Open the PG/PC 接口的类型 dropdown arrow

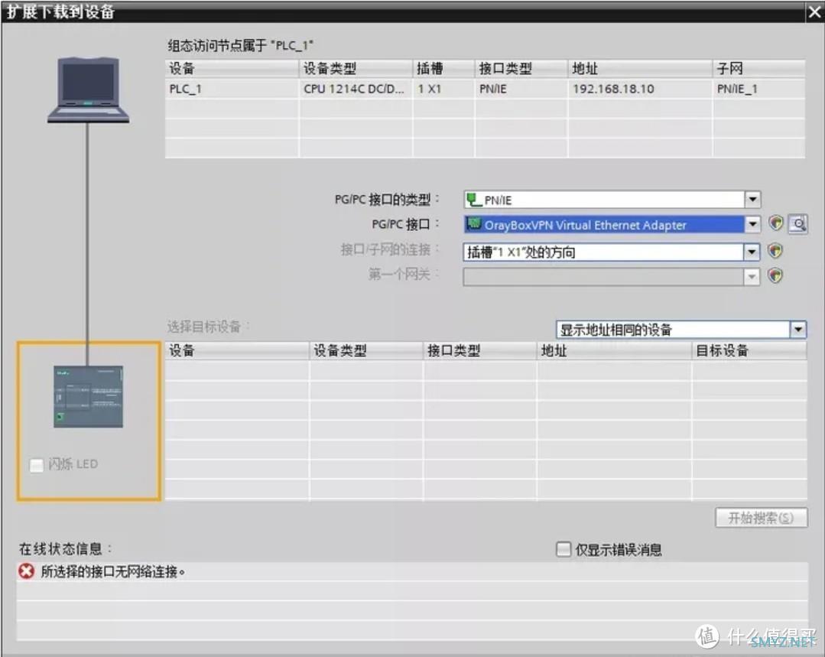coord(753,200)
